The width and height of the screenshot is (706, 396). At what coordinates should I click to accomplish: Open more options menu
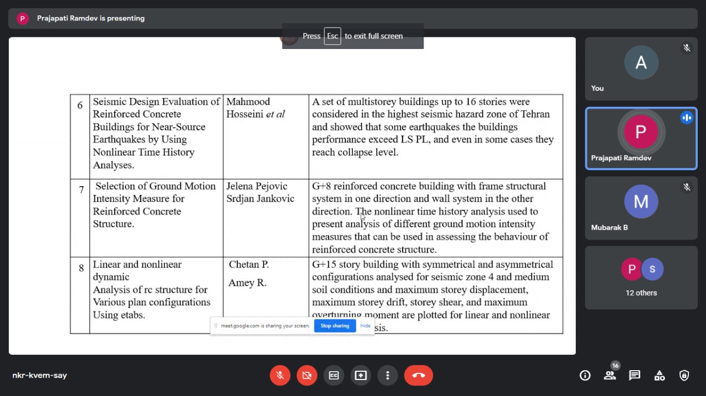point(388,375)
